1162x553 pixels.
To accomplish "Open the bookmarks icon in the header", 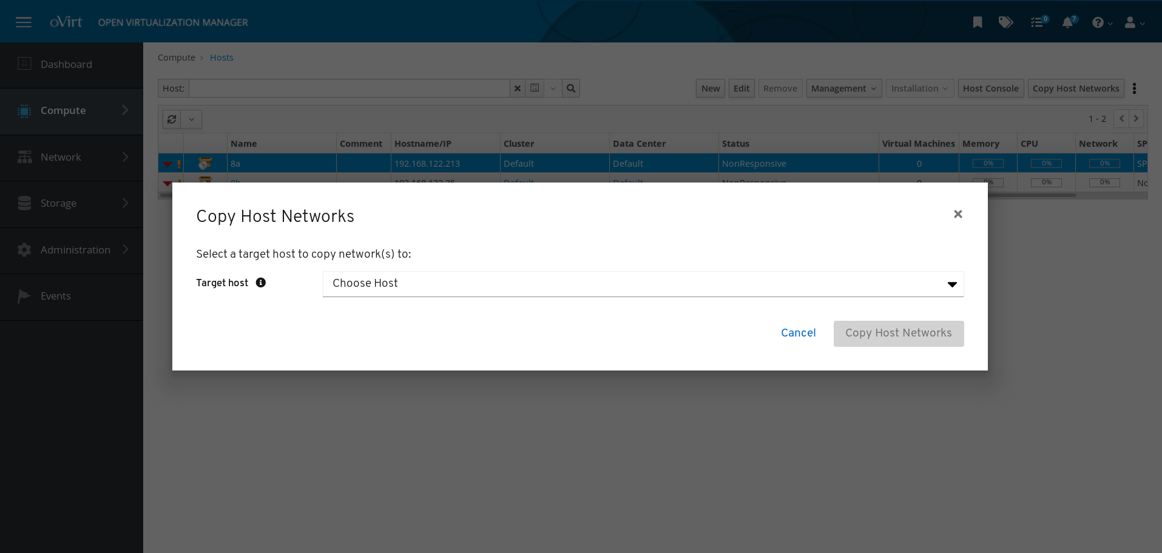I will click(x=977, y=22).
